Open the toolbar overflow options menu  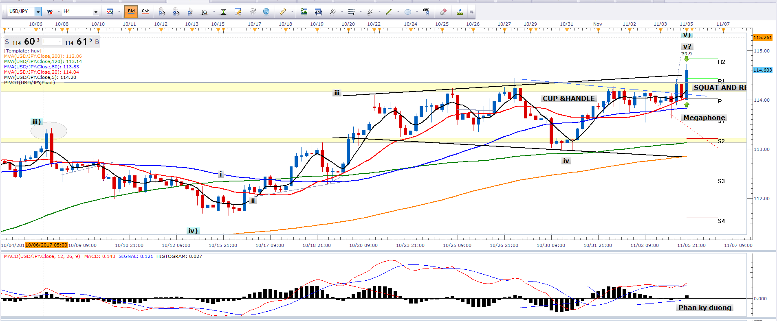click(x=471, y=12)
